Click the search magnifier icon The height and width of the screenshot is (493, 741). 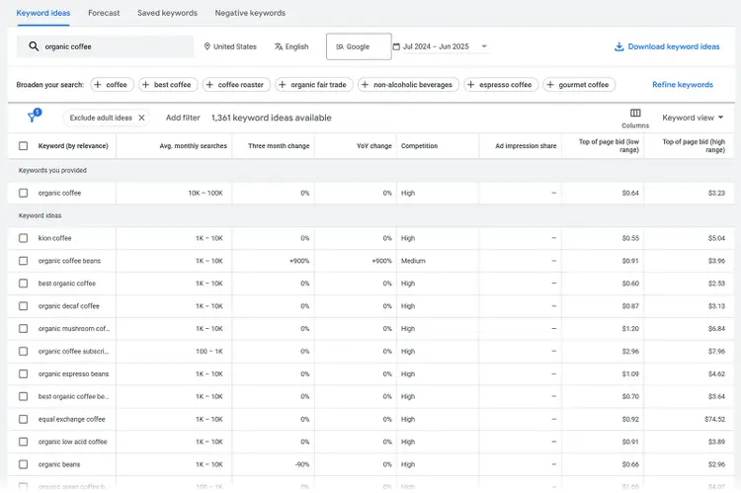click(34, 46)
